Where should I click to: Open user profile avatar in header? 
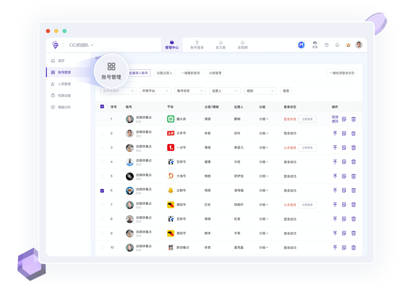coord(359,45)
